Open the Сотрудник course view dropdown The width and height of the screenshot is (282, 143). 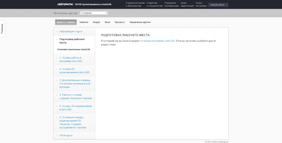(94, 13)
